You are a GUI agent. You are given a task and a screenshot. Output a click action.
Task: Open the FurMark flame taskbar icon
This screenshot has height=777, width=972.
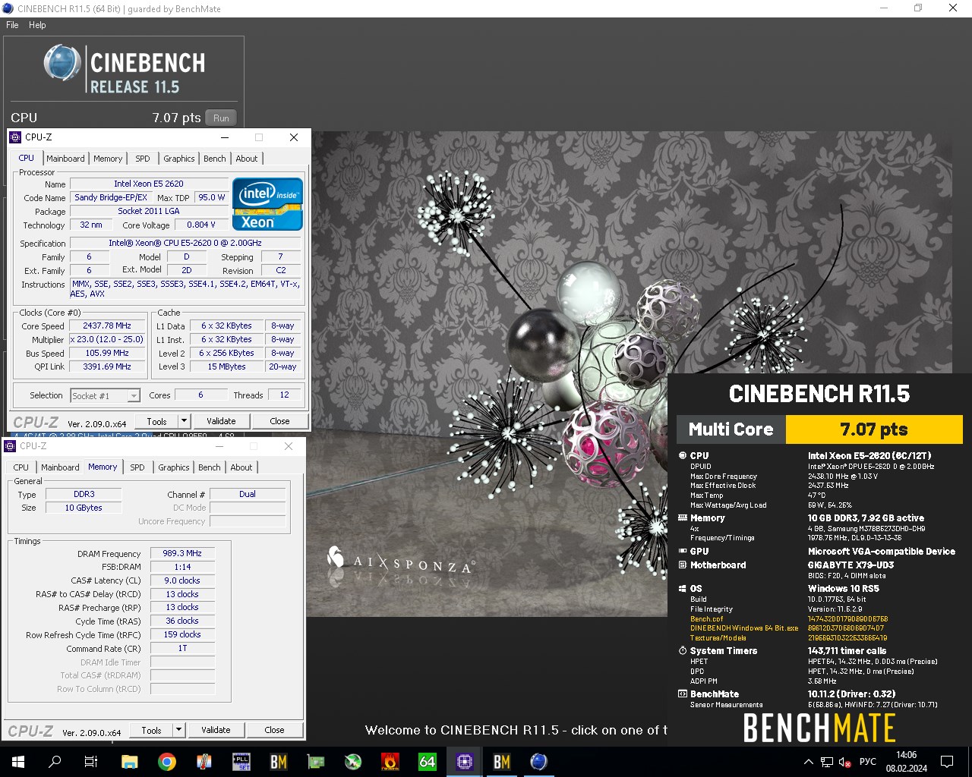(390, 761)
